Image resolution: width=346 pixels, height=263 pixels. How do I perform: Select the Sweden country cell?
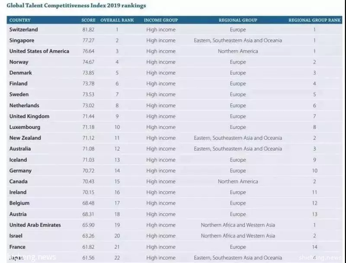(19, 94)
